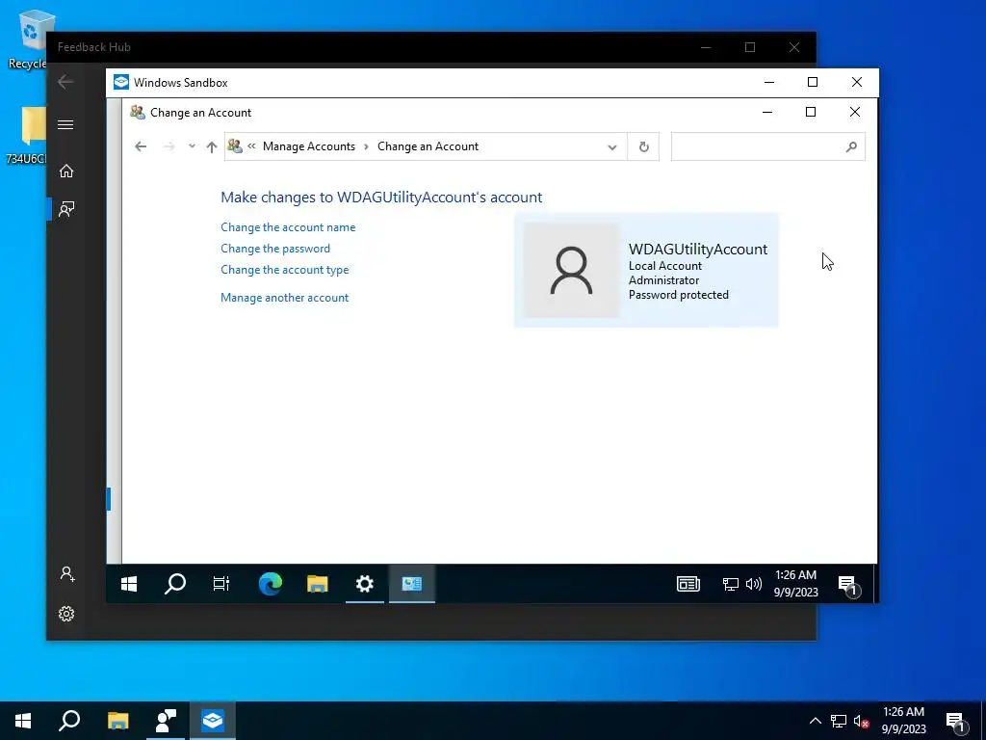Expand the breadcrumb chevron after Manage Accounts
Image resolution: width=986 pixels, height=740 pixels.
tap(366, 146)
